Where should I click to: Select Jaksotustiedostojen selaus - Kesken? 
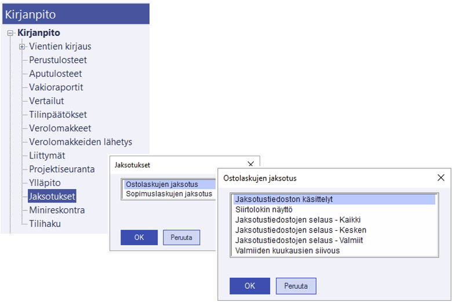pyautogui.click(x=300, y=230)
